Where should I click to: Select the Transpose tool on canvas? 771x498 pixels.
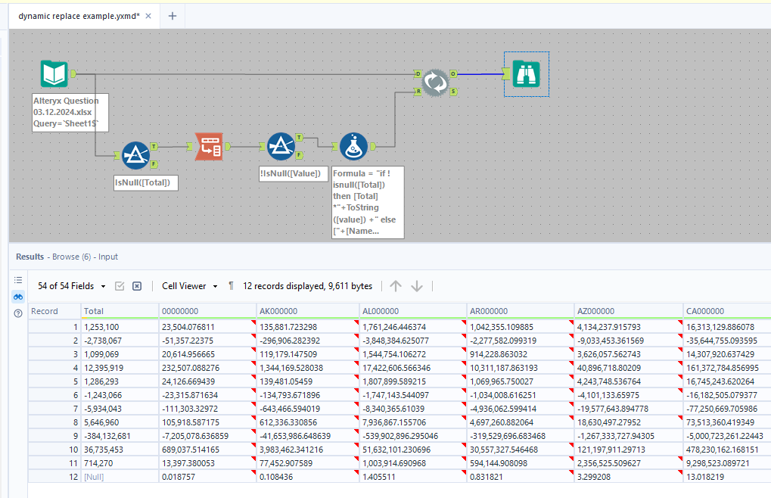coord(208,147)
